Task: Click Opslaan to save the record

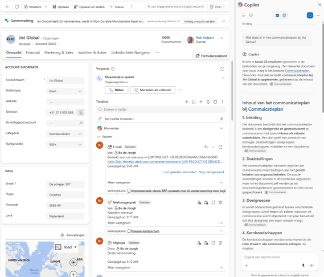Action: [x=61, y=7]
